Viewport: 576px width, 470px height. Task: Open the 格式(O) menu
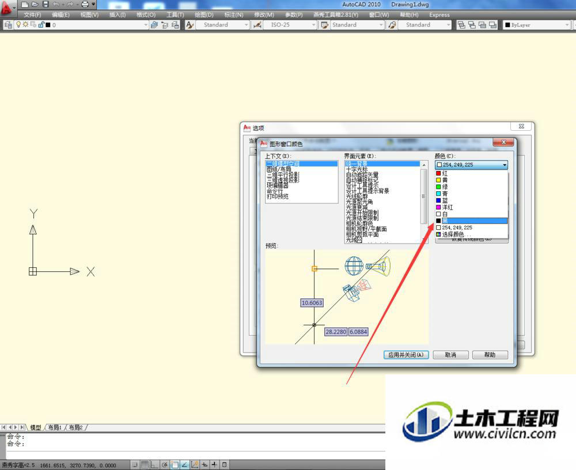(146, 15)
